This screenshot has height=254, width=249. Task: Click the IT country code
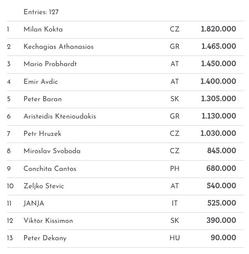(x=175, y=203)
